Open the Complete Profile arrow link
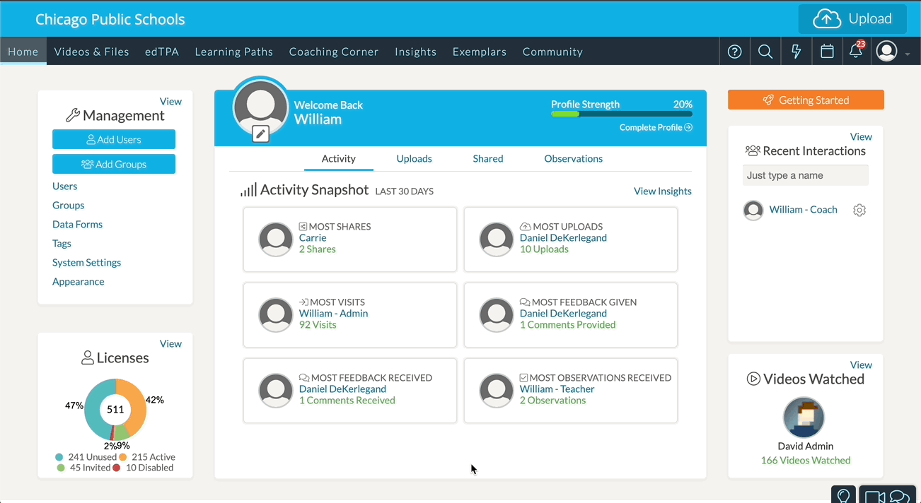Screen dimensions: 921x503 click(x=656, y=127)
